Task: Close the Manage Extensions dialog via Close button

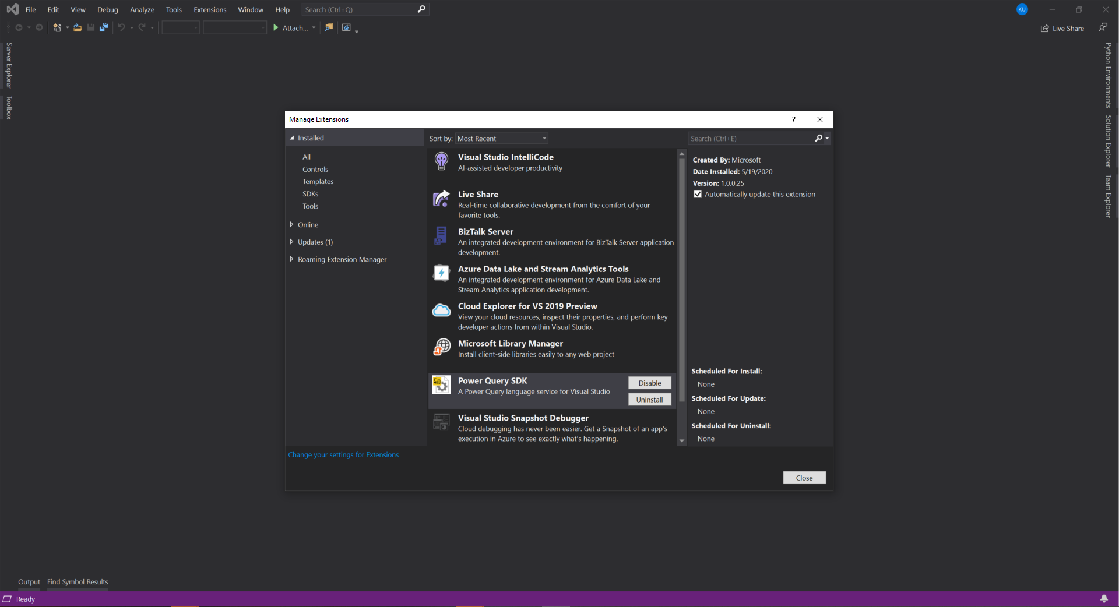Action: pos(804,478)
